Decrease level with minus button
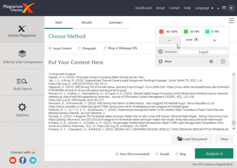This screenshot has width=237, height=168. (169, 40)
